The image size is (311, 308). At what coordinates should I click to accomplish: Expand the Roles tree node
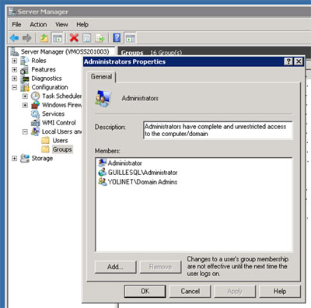tap(15, 61)
